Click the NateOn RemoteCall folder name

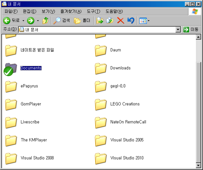128,122
